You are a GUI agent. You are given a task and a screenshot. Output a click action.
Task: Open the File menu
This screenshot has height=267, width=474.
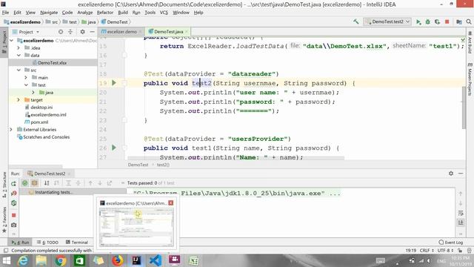tap(5, 13)
